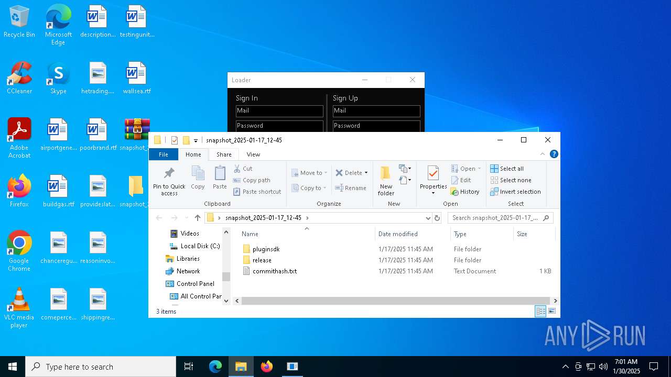Click Select all button
This screenshot has width=671, height=377.
(x=507, y=169)
